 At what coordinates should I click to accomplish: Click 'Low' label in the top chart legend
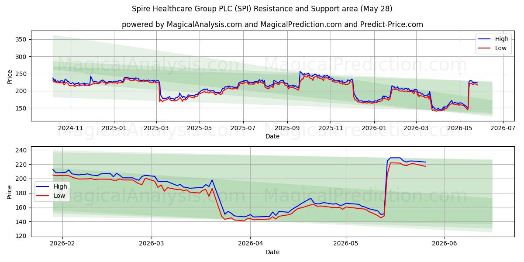[501, 48]
